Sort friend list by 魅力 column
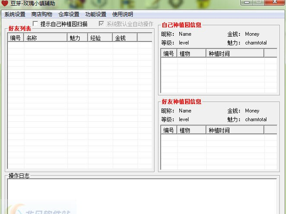 pyautogui.click(x=77, y=38)
